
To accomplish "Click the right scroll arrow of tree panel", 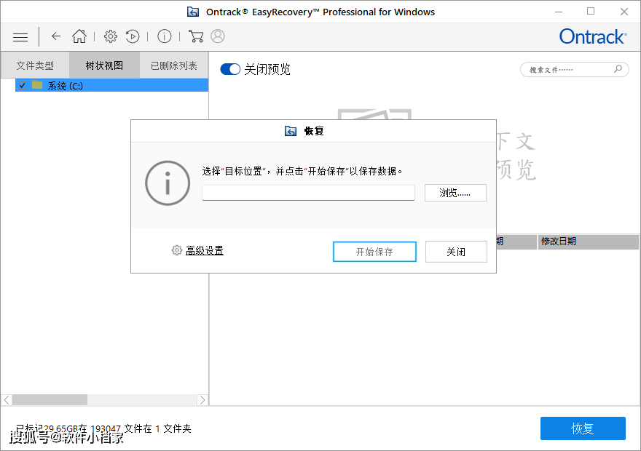I will point(202,400).
